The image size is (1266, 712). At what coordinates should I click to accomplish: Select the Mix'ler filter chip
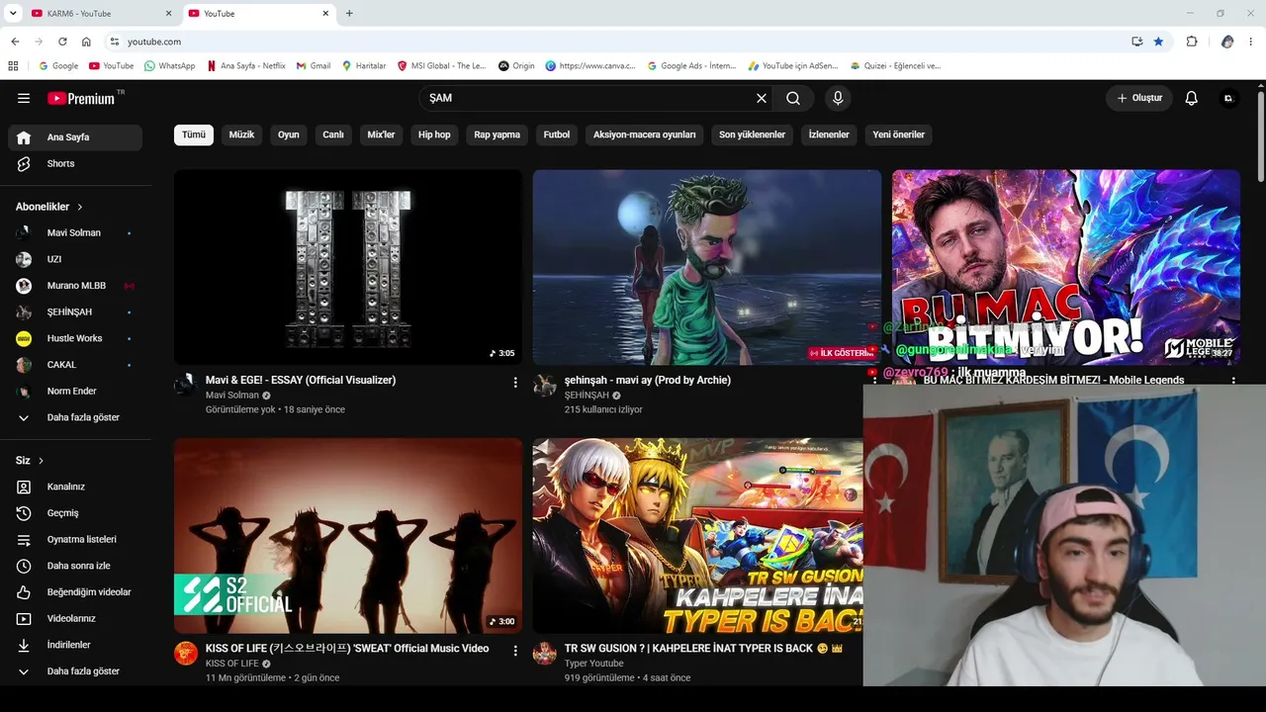click(x=382, y=134)
